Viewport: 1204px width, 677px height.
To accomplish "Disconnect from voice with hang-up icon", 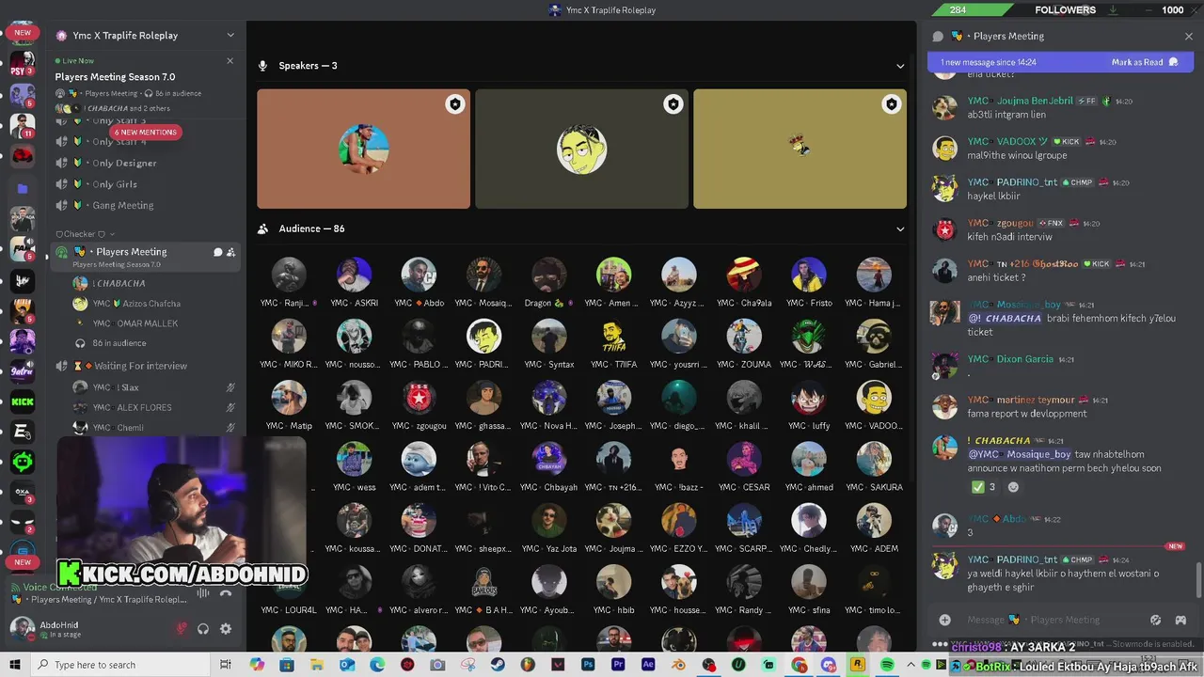I will pyautogui.click(x=226, y=593).
